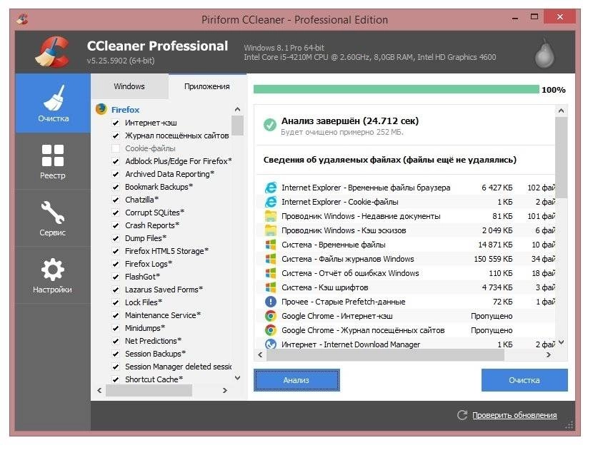The height and width of the screenshot is (450, 593).
Task: Open the Очистка cleaner section
Action: [x=53, y=103]
